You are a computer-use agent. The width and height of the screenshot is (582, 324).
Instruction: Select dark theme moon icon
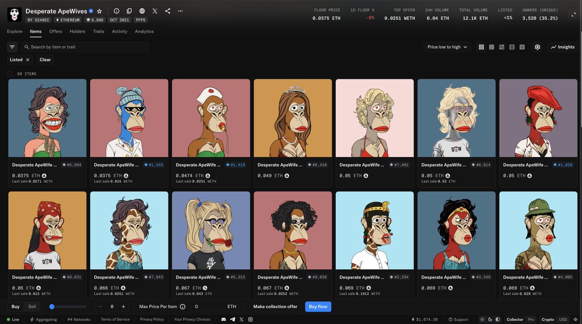coord(490,319)
